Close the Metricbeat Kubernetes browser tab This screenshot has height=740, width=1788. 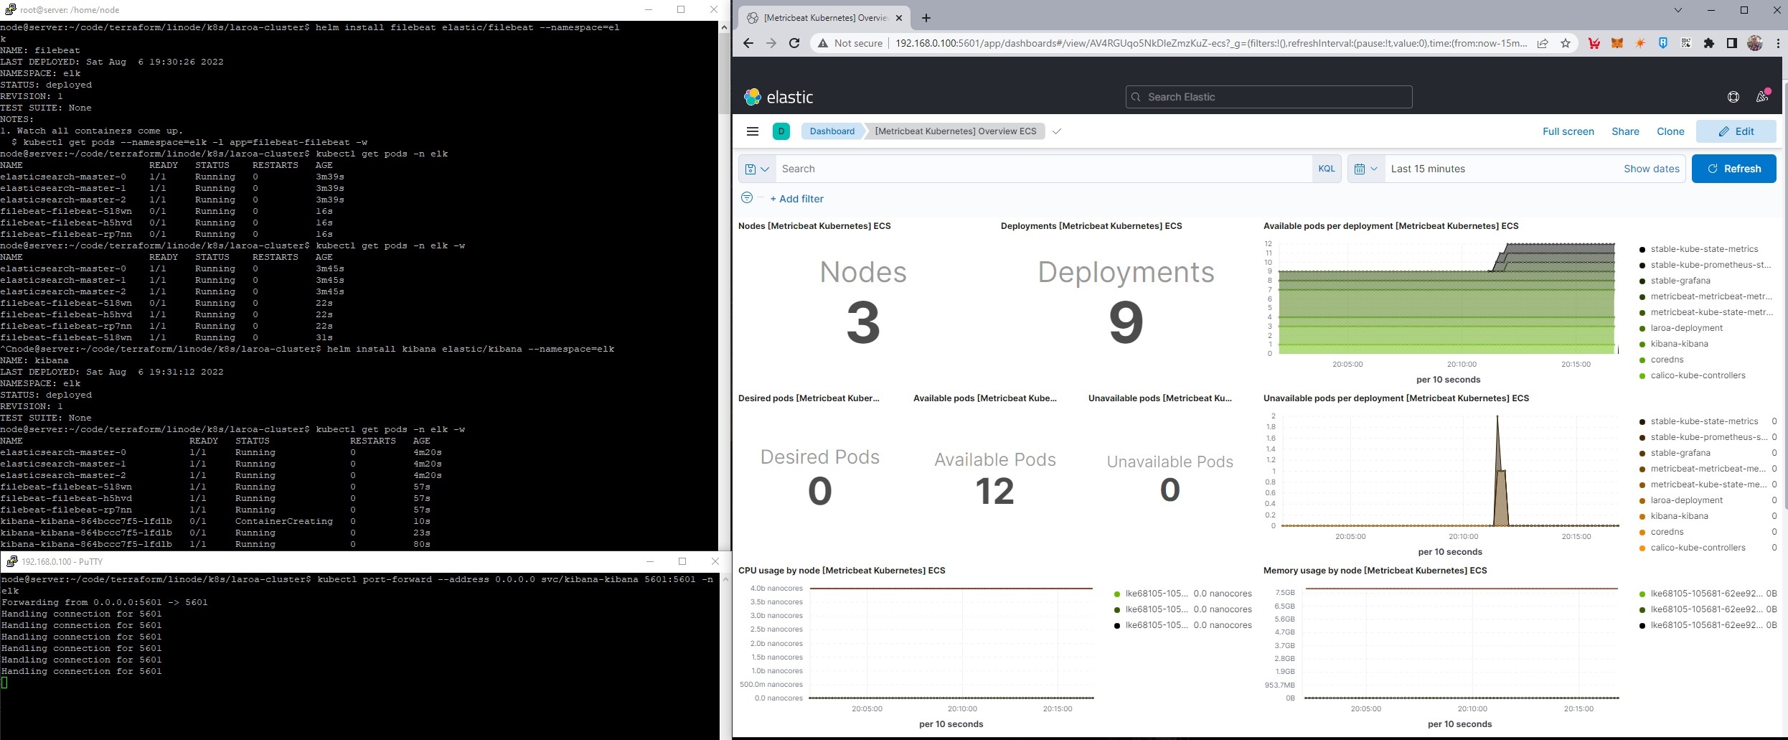point(899,18)
